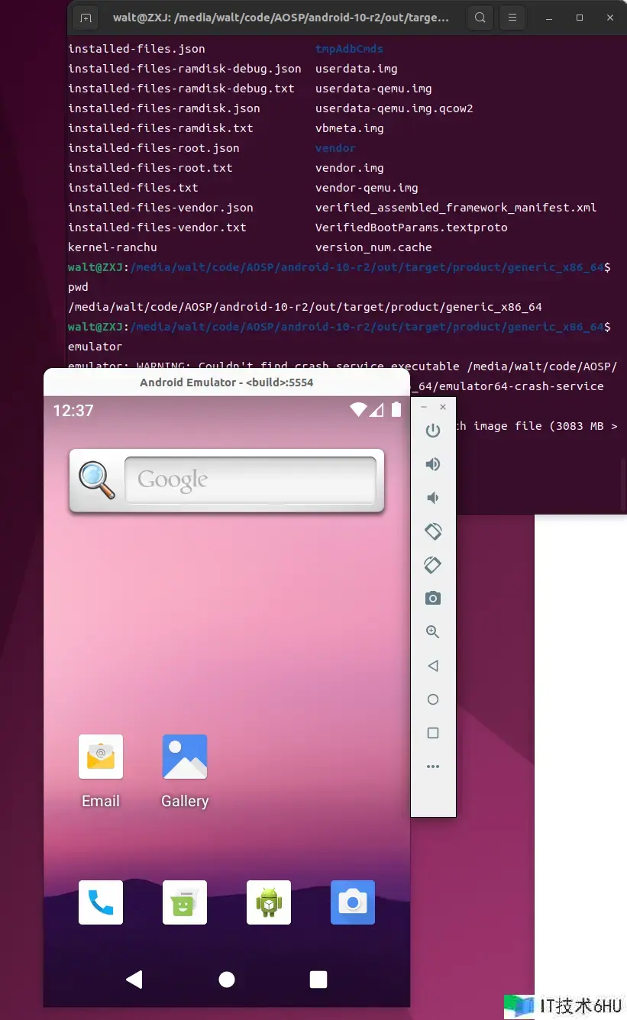Viewport: 627px width, 1020px height.
Task: Take emulator screenshot with camera icon
Action: 433,599
